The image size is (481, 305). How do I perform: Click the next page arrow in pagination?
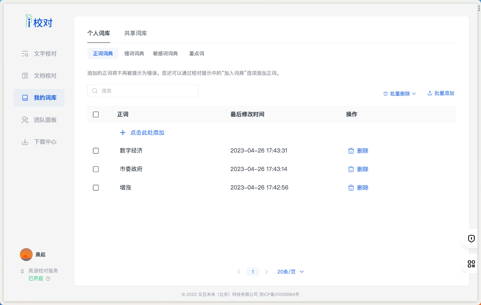tap(266, 272)
